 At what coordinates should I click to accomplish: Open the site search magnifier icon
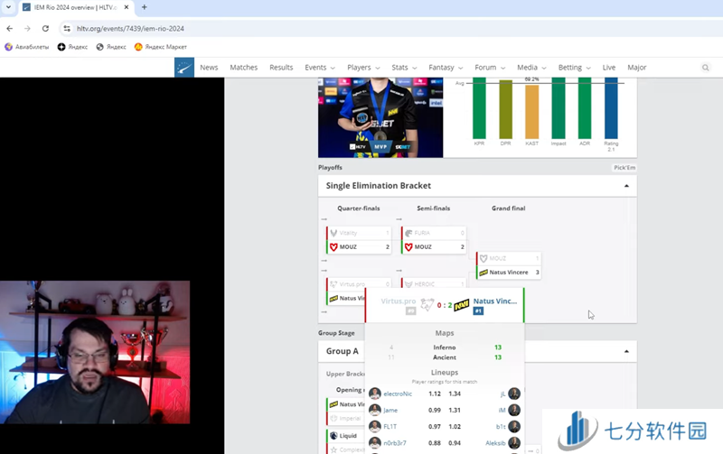(706, 68)
